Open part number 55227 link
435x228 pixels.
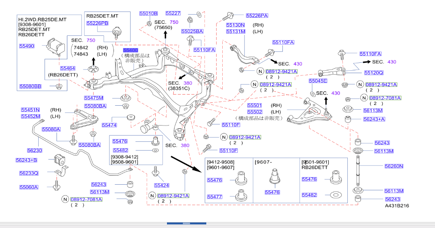(x=173, y=13)
